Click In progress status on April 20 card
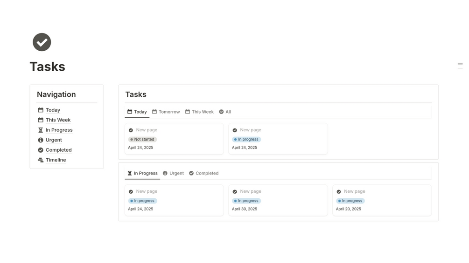Image resolution: width=469 pixels, height=263 pixels. point(350,201)
